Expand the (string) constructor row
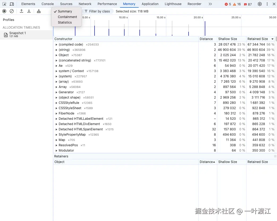Image resolution: width=277 pixels, height=221 pixels. [56, 50]
